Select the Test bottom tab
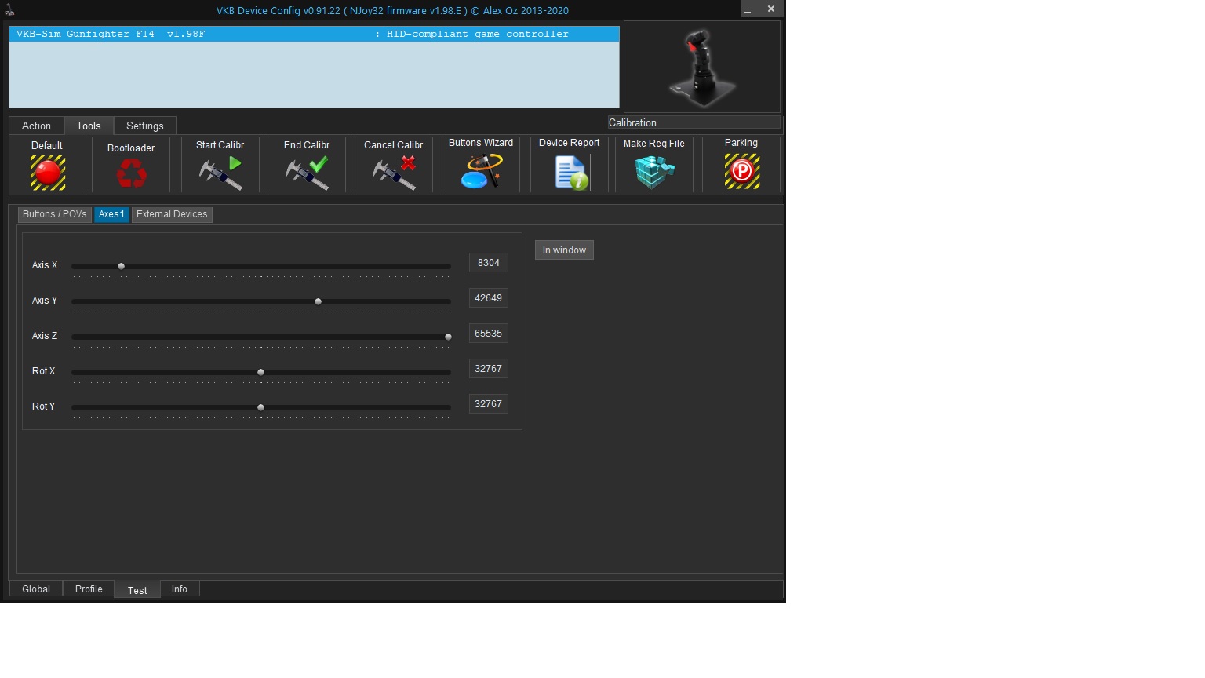 (137, 590)
